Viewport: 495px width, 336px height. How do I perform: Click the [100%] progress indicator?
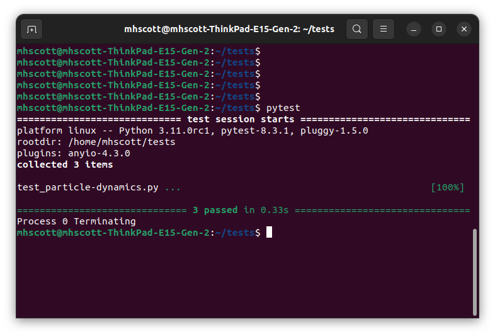[447, 187]
